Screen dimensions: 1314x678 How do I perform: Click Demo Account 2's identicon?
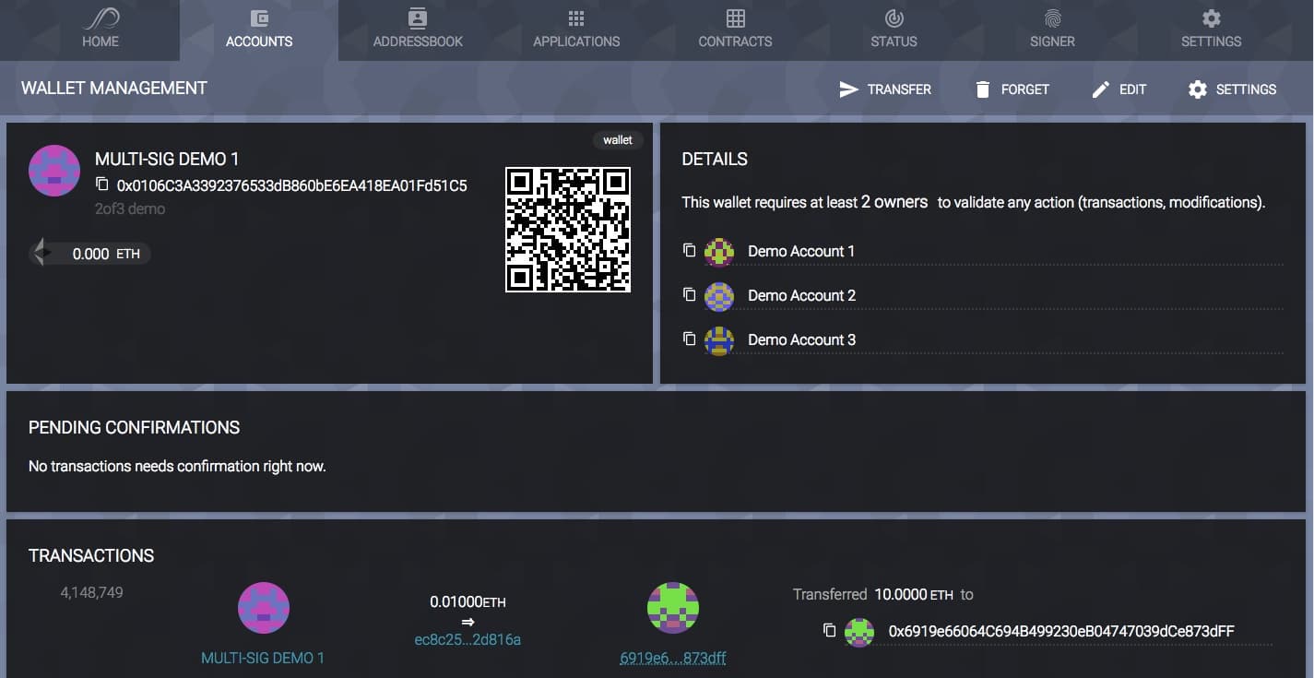pos(719,295)
